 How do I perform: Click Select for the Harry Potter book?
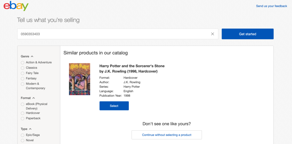click(114, 106)
